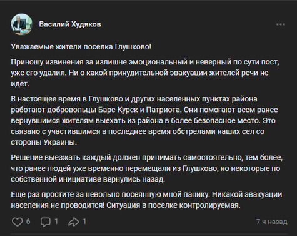Like the post with the heart icon
The image size is (297, 236).
click(x=17, y=222)
